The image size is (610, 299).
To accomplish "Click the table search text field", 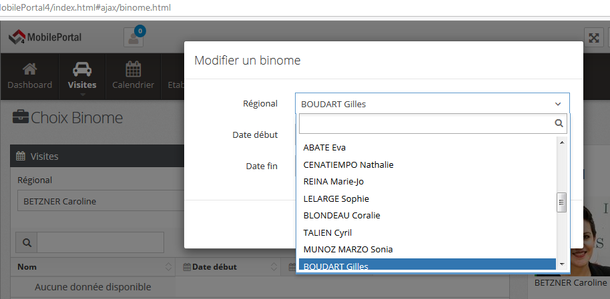I will [x=100, y=242].
